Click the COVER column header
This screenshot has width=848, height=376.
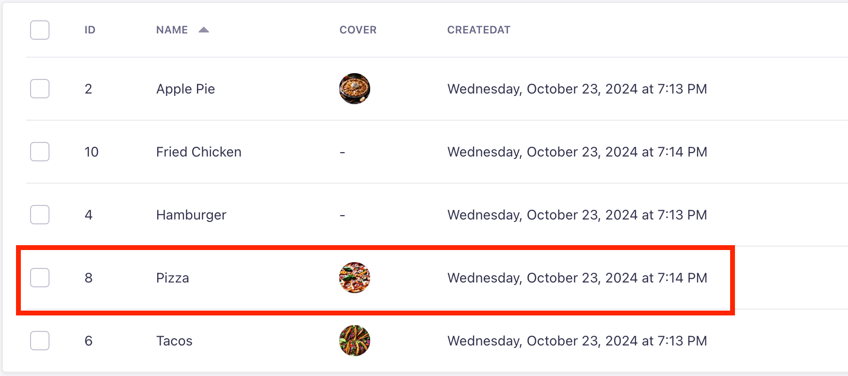(x=358, y=30)
